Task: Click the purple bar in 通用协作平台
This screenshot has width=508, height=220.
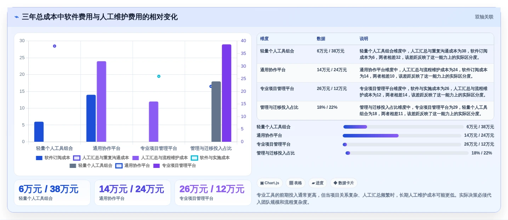Action: 102,102
